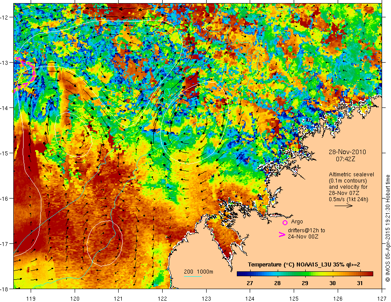Click the '200 1000m' depth label
391x302 pixels.
click(x=199, y=272)
